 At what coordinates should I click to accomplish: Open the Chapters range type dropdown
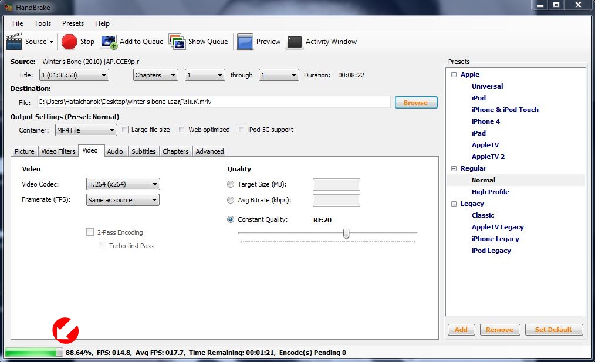point(155,75)
